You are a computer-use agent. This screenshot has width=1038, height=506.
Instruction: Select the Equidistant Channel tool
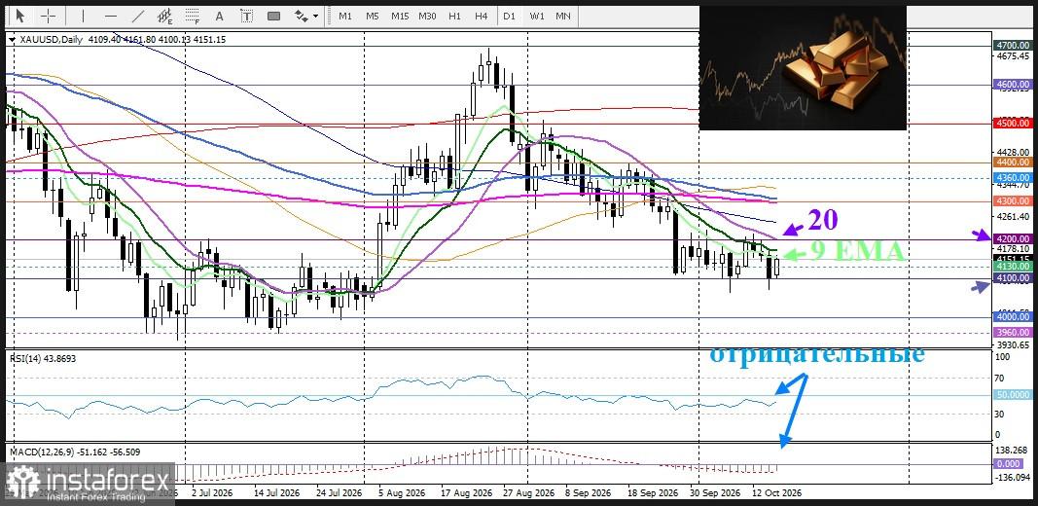point(164,16)
